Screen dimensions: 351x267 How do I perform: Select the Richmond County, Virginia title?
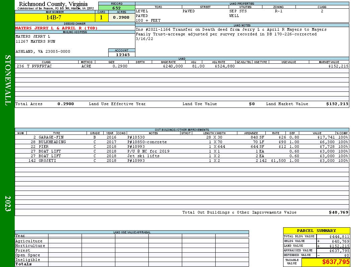[x=53, y=4]
